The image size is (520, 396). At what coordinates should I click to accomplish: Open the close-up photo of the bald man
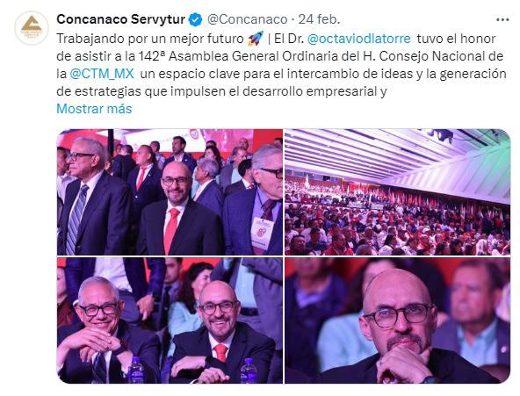(397, 320)
